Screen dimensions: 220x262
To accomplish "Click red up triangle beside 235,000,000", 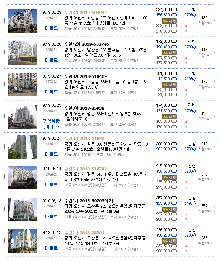I will tap(186, 182).
